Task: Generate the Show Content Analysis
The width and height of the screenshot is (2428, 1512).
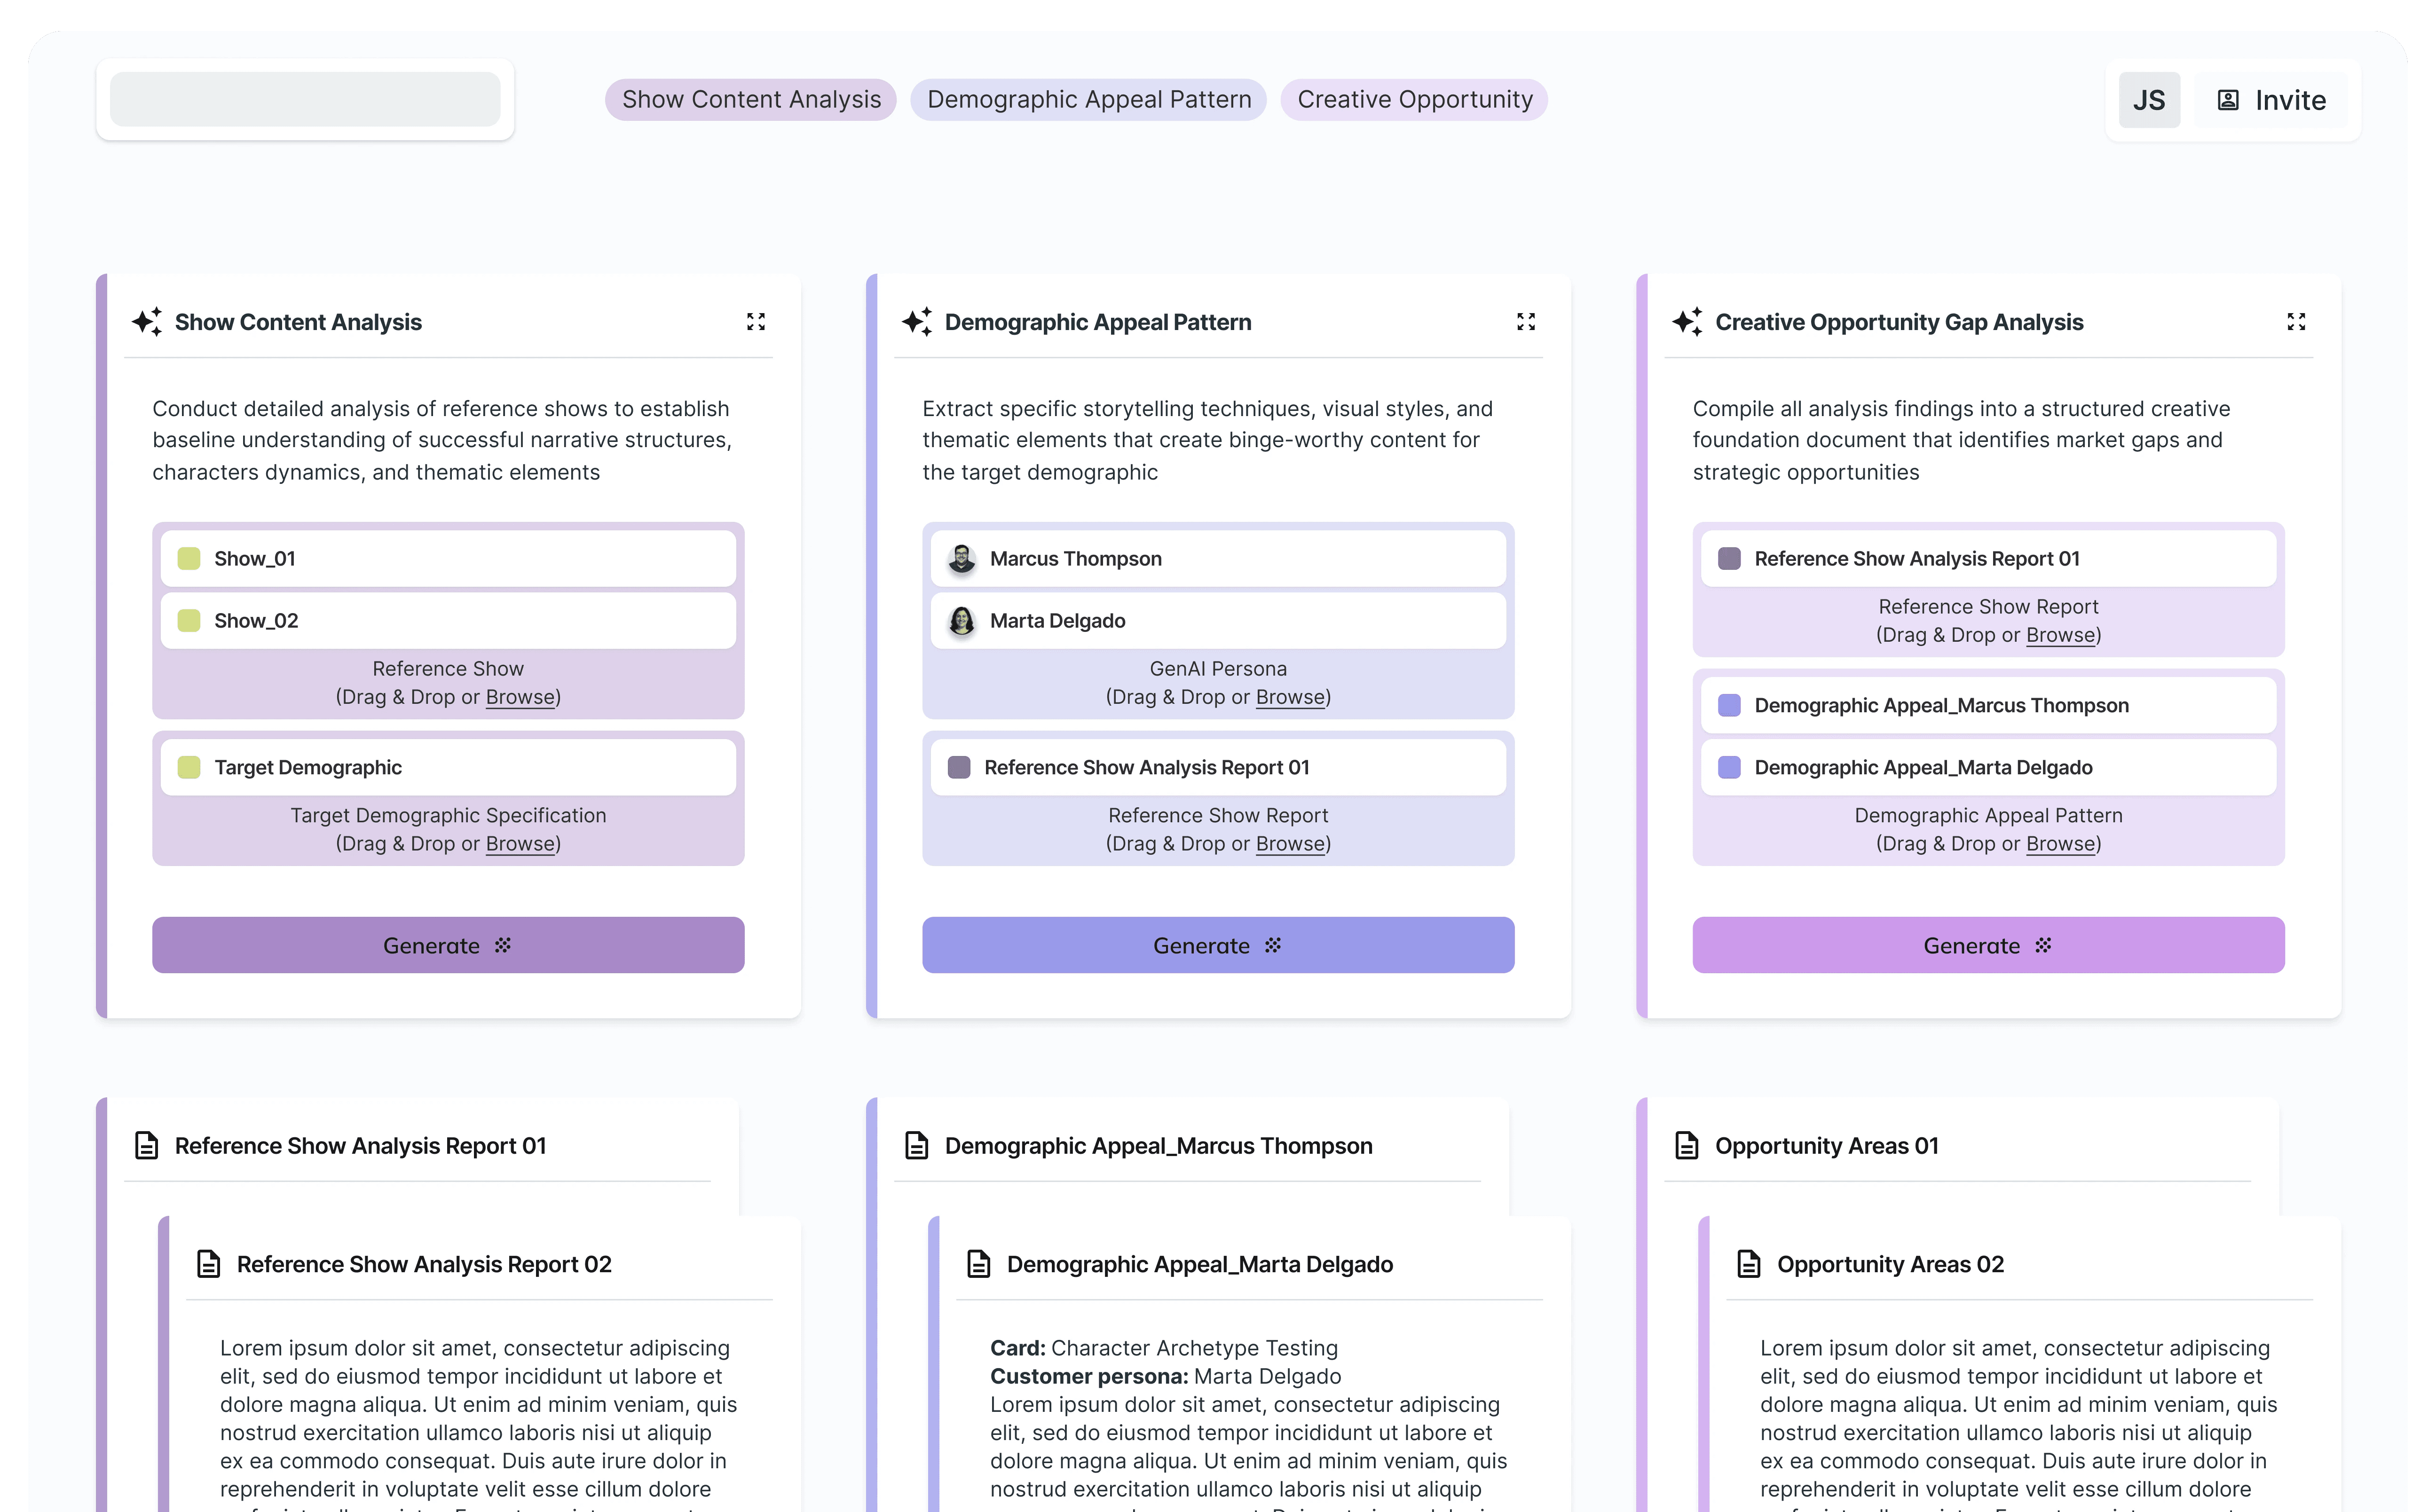Action: point(448,945)
